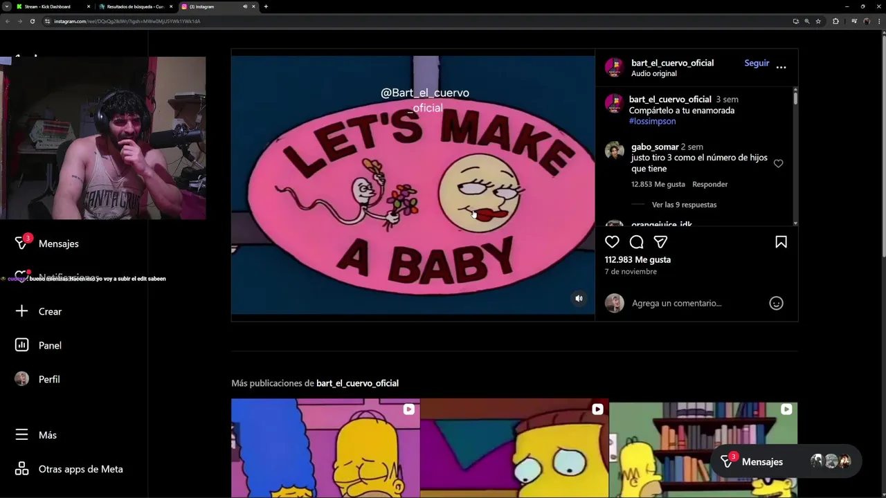886x498 pixels.
Task: Open the browser extensions puzzle icon
Action: pyautogui.click(x=835, y=21)
